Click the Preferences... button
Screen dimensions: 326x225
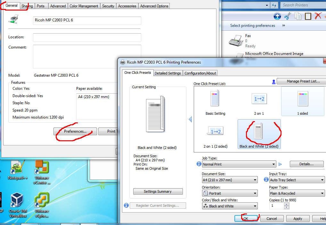[x=75, y=131]
